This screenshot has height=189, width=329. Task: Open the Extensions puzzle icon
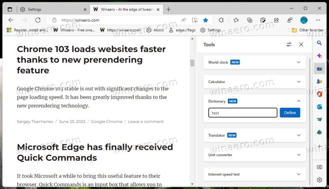(221, 20)
